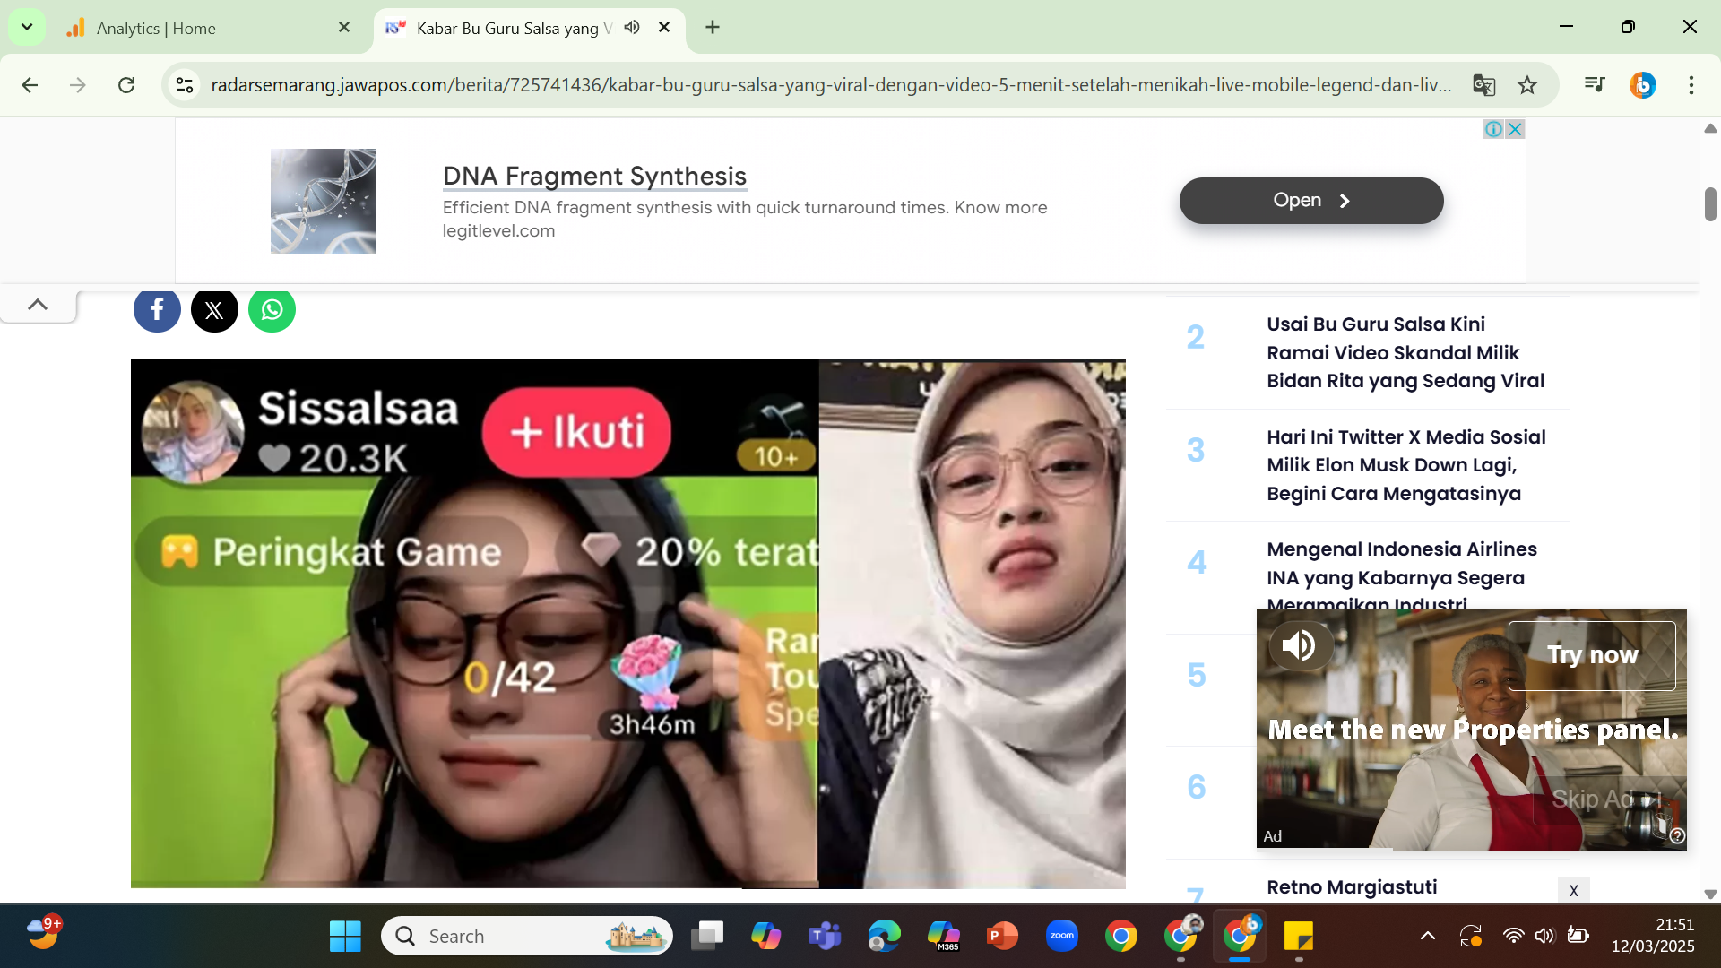Open Microsoft 365 app from taskbar
The height and width of the screenshot is (968, 1721).
(x=944, y=936)
